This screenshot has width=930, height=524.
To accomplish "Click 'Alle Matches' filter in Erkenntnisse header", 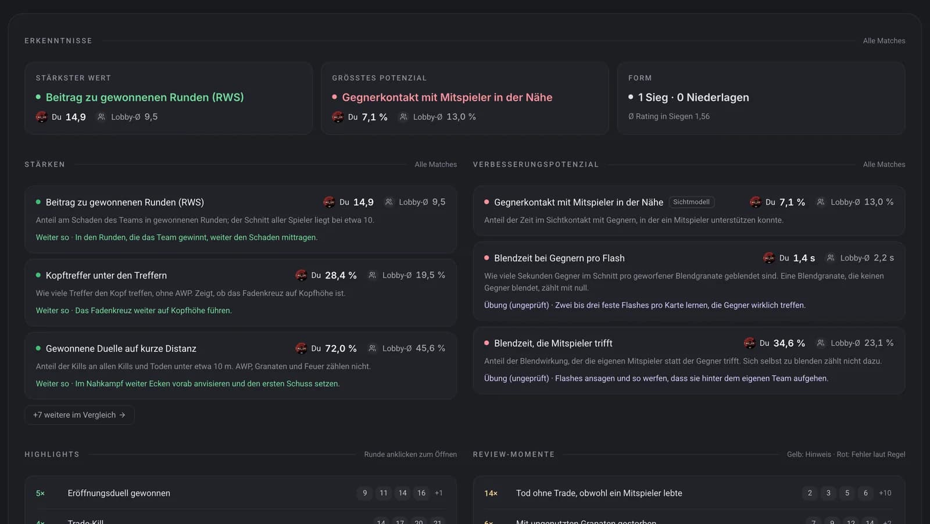I will 884,41.
